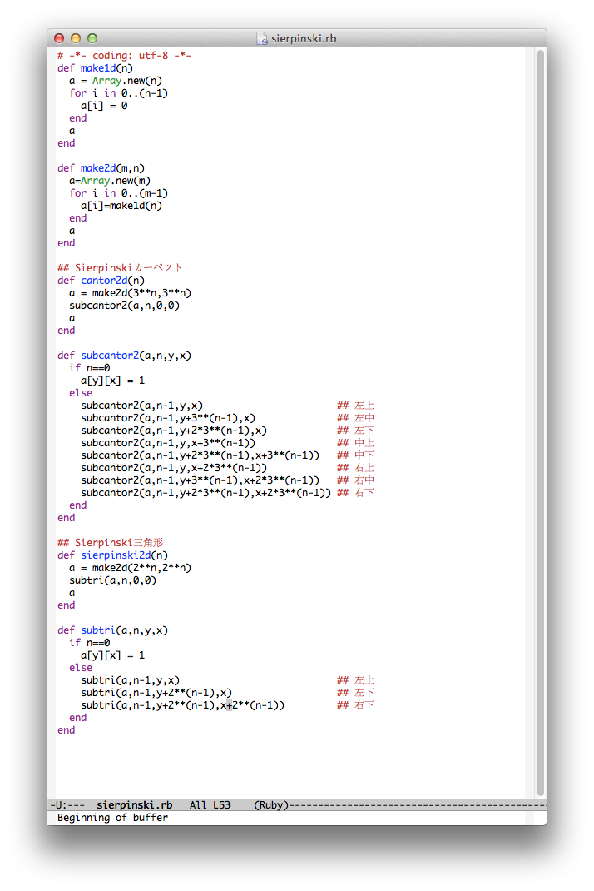594x891 pixels.
Task: Minimize the sierpinski.rb window
Action: click(76, 38)
